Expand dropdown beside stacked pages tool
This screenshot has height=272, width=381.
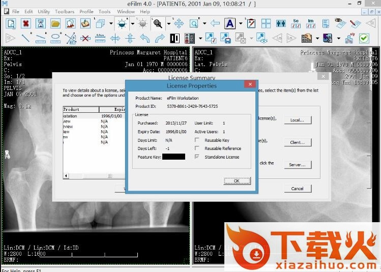pyautogui.click(x=111, y=23)
